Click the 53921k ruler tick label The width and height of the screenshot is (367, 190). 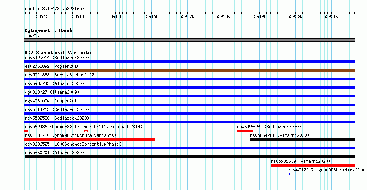331,16
